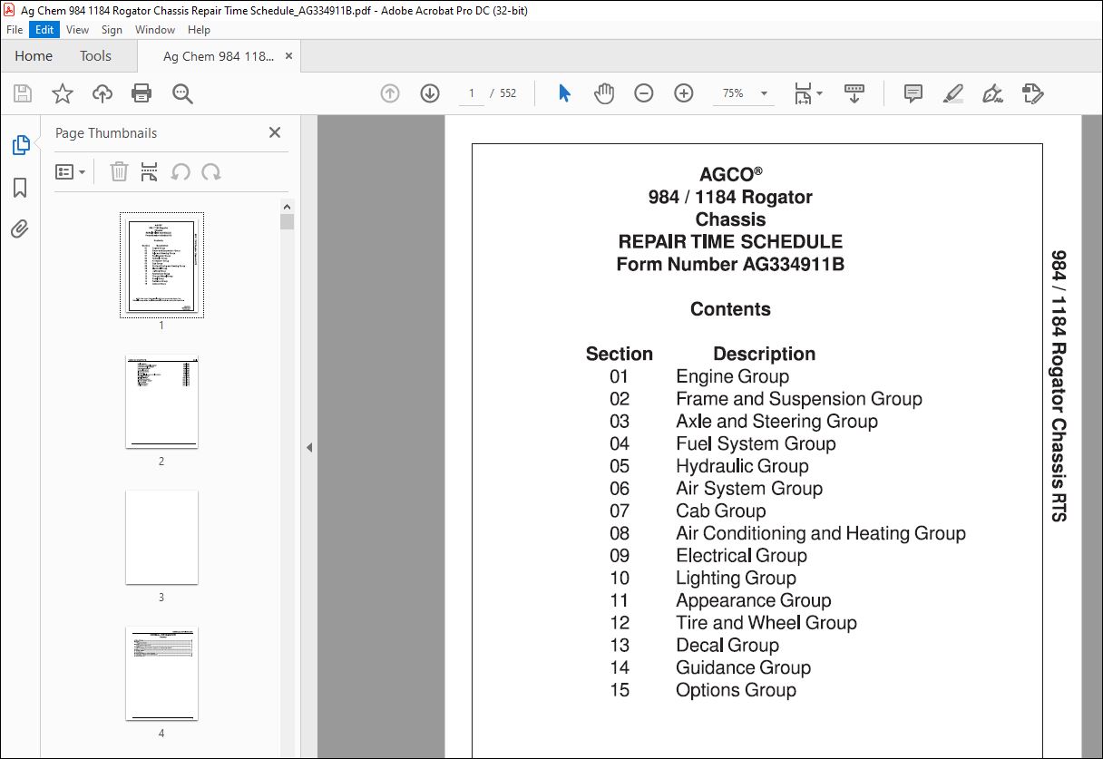Open the thumbnails options dropdown menu
The width and height of the screenshot is (1103, 759).
point(71,171)
